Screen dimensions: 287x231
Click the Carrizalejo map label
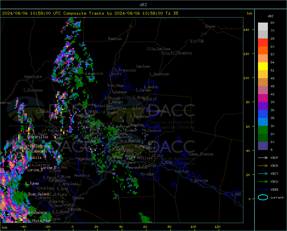point(36,213)
